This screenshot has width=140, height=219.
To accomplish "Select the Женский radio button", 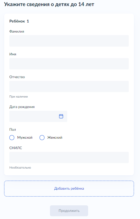I will (42, 138).
